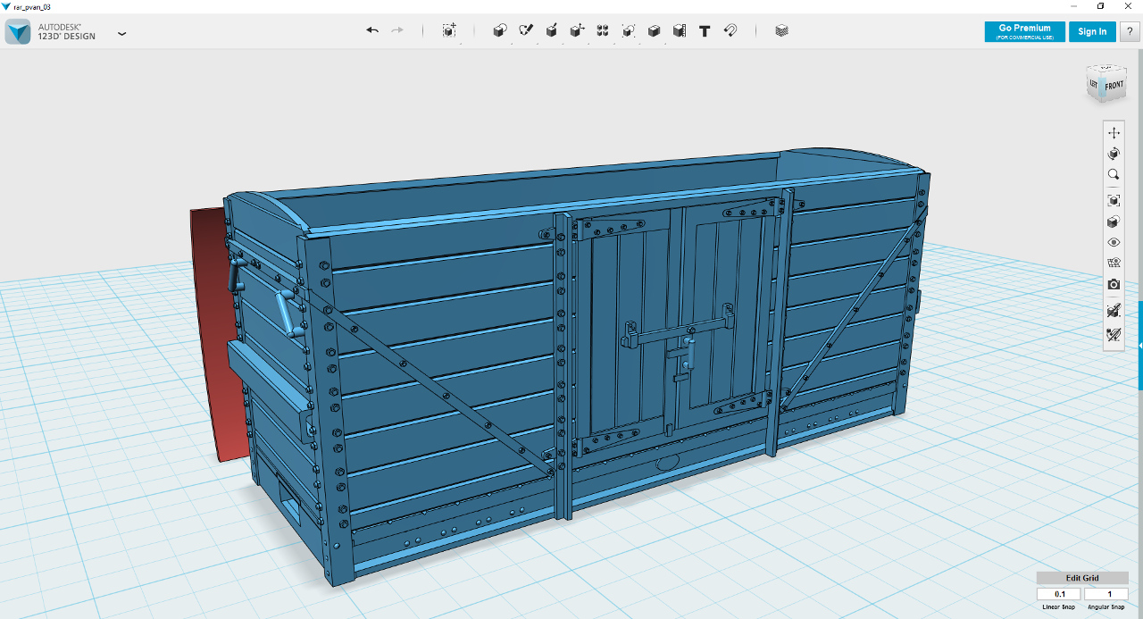The height and width of the screenshot is (619, 1143).
Task: Click the top face of view cube
Action: 1105,69
